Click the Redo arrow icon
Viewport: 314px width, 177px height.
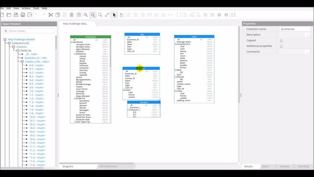pos(44,15)
